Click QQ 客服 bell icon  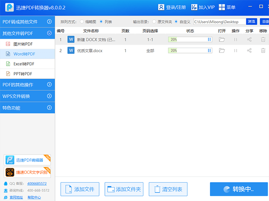tap(6, 184)
